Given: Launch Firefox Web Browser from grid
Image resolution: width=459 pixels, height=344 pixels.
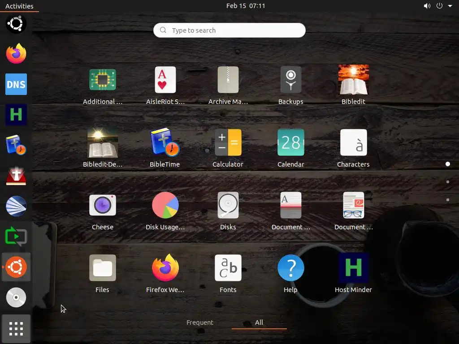Looking at the screenshot, I should click(165, 274).
